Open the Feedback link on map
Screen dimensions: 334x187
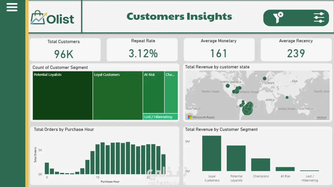[x=322, y=117]
